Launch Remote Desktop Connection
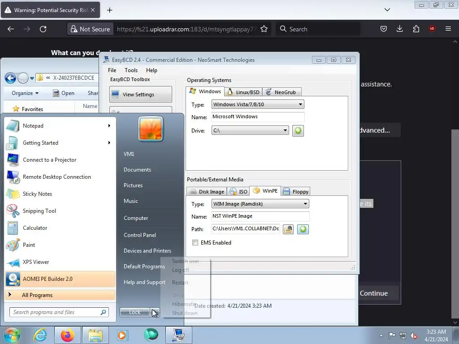This screenshot has width=459, height=344. tap(60, 176)
